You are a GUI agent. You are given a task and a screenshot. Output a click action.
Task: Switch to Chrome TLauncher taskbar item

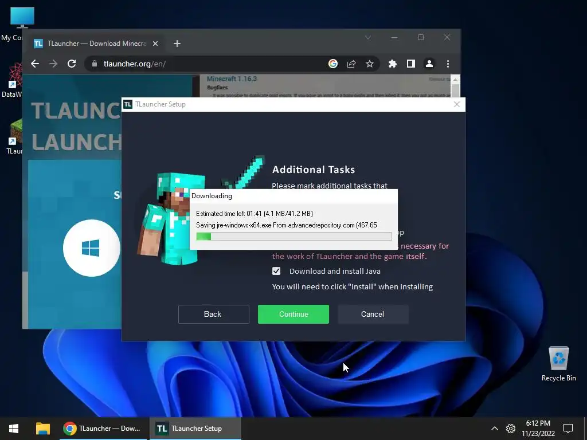click(103, 429)
